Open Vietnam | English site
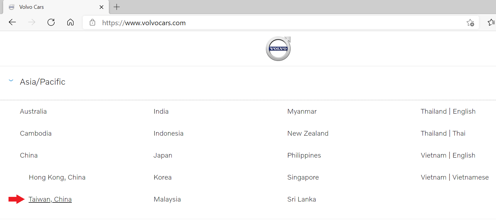496x220 pixels. coord(448,155)
